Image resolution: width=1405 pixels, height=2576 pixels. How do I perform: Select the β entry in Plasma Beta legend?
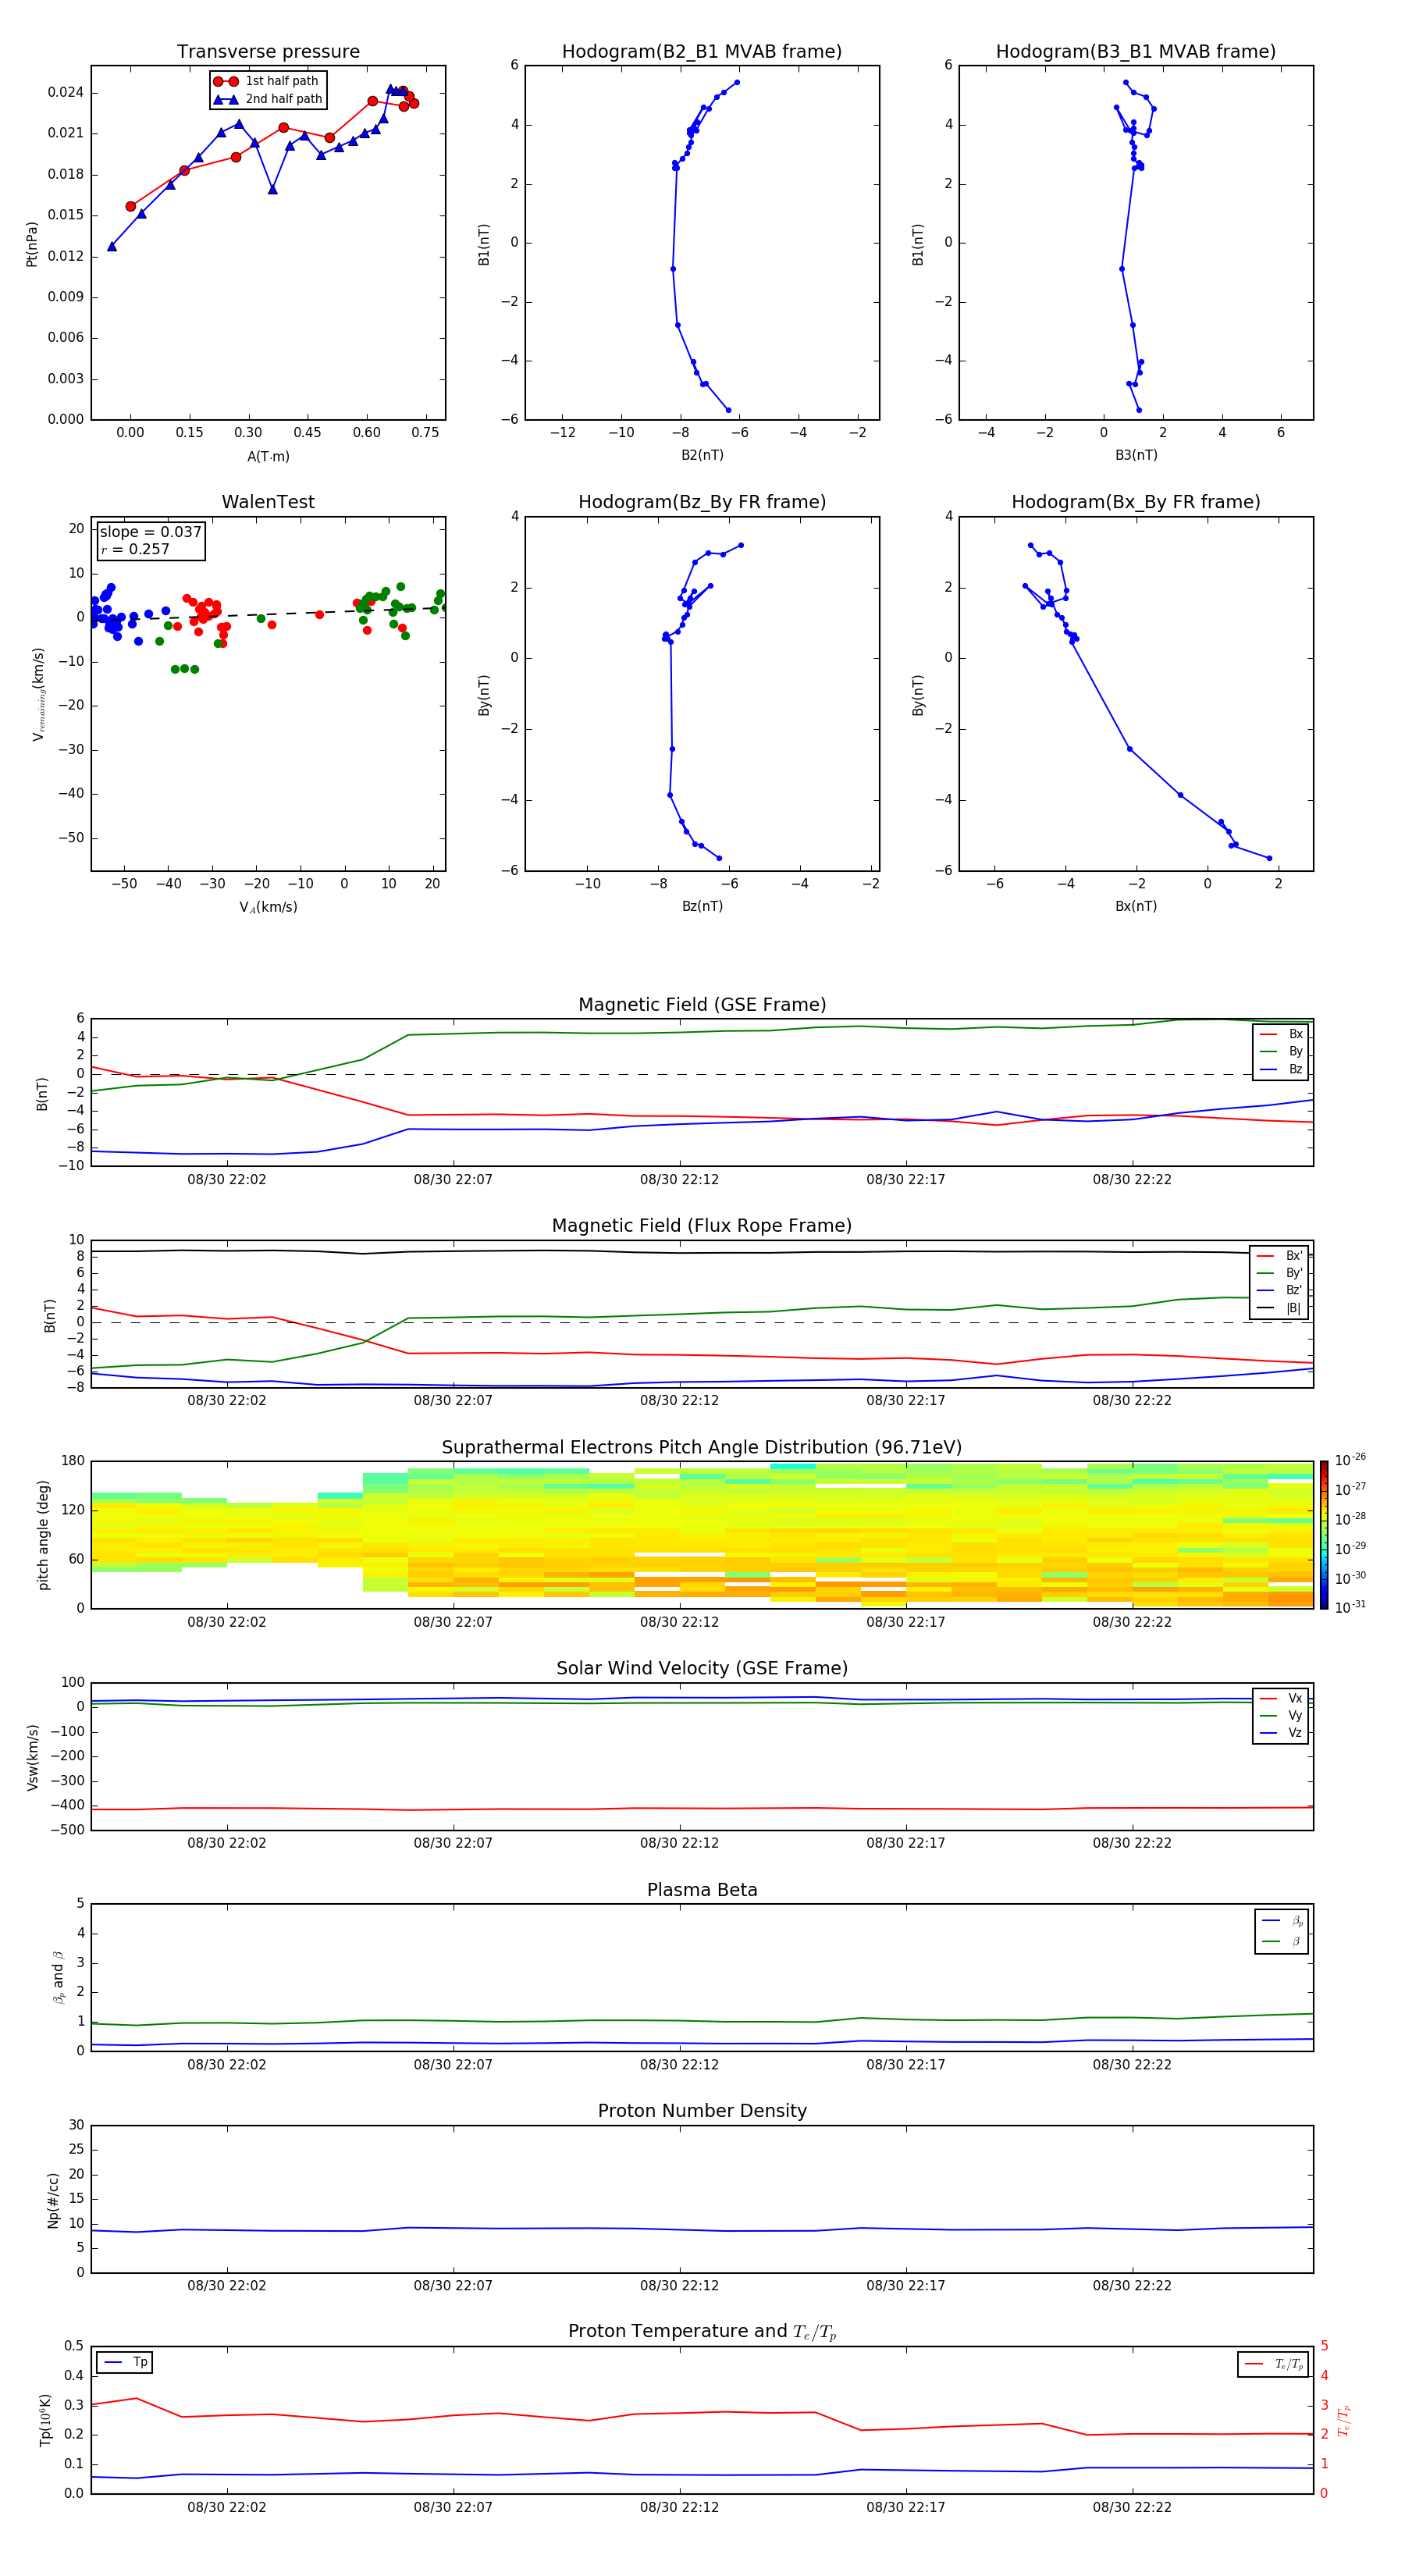pos(1282,1941)
